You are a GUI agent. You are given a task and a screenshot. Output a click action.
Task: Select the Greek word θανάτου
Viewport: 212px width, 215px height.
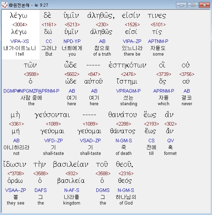123,115
